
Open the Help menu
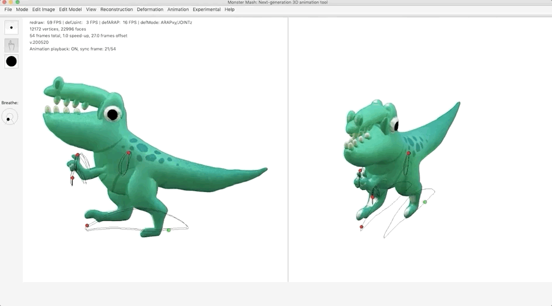pyautogui.click(x=229, y=9)
